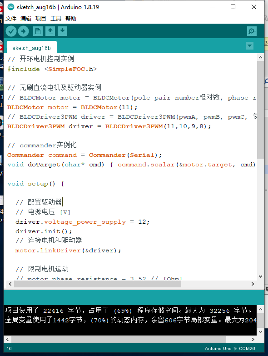Click the line number 16 in status bar

(x=9, y=349)
